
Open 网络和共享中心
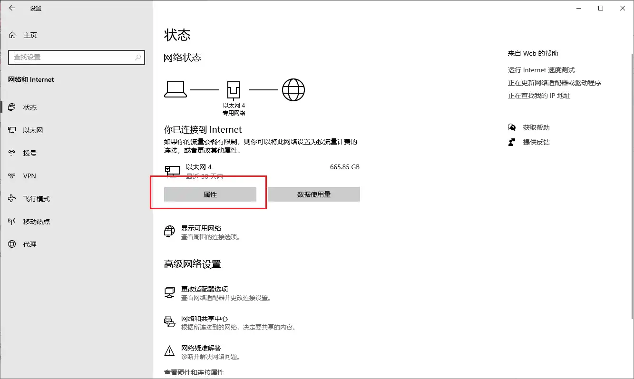click(205, 319)
